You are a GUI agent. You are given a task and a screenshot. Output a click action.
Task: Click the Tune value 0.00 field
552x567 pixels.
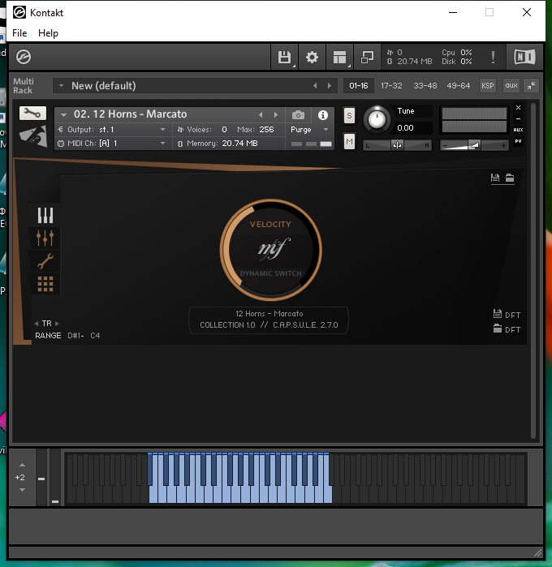412,127
